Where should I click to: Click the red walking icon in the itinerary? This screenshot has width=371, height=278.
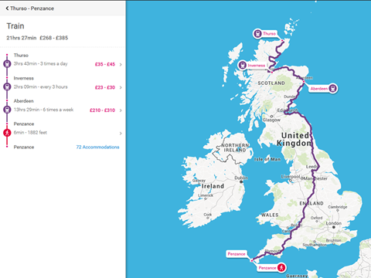[x=7, y=133]
